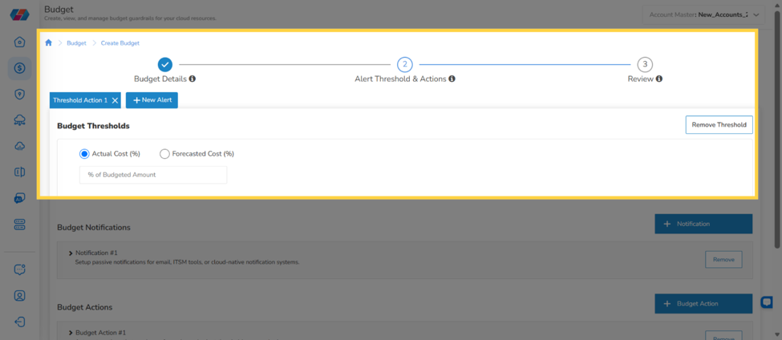Image resolution: width=782 pixels, height=340 pixels.
Task: Click the Budget Thresholds heading
Action: [x=94, y=126]
